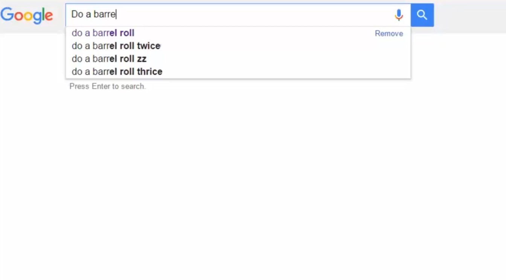Click the bold "zz" in the third suggestion
Viewport: 506px width, 280px height.
(142, 59)
